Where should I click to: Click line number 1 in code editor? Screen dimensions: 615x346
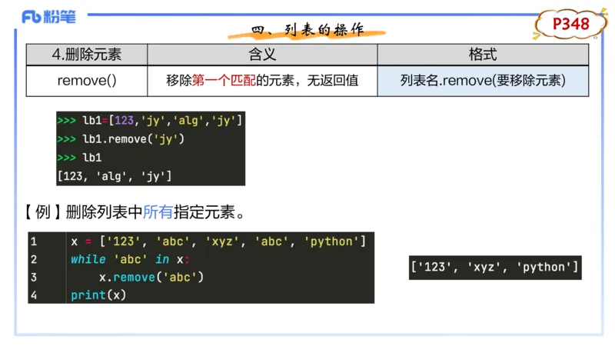coord(34,241)
